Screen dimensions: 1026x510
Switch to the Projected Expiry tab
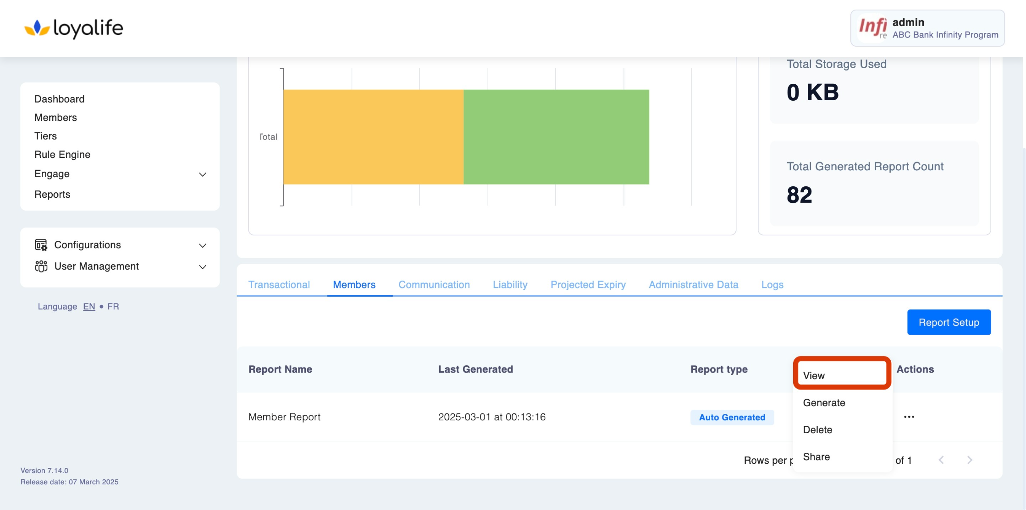(588, 285)
